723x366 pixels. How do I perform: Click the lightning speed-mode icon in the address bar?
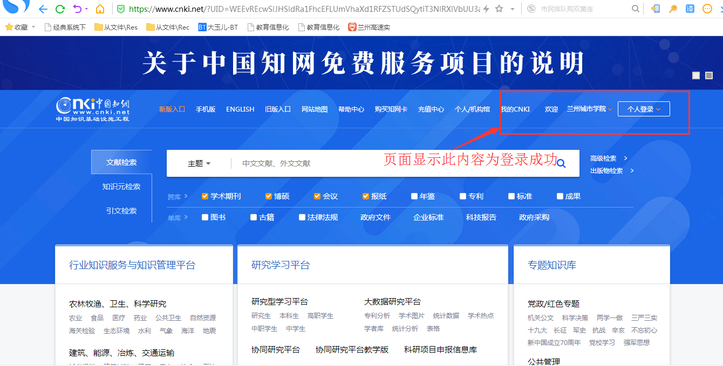486,9
